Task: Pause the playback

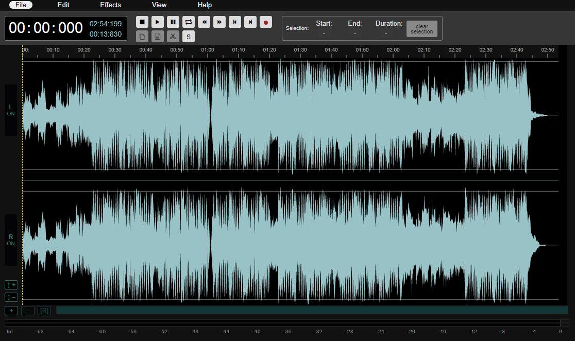Action: [x=173, y=22]
